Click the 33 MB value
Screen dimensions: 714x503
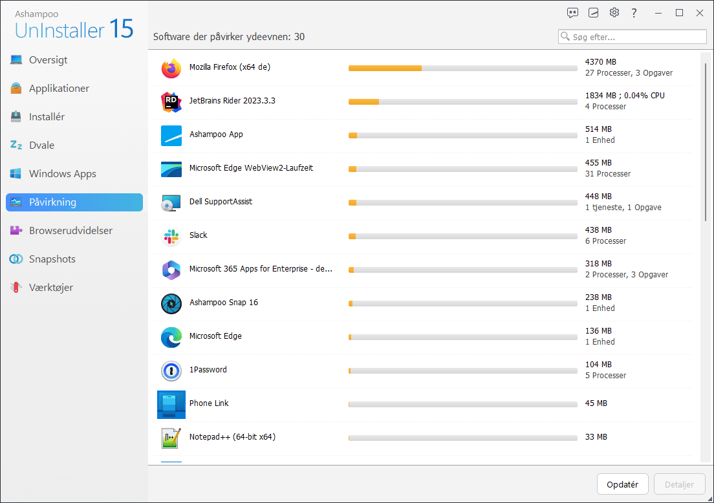coord(596,437)
